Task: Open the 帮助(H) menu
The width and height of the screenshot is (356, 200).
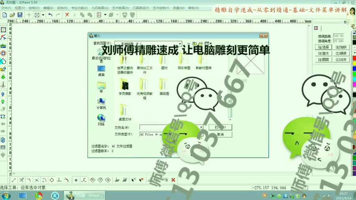Action: point(193,8)
